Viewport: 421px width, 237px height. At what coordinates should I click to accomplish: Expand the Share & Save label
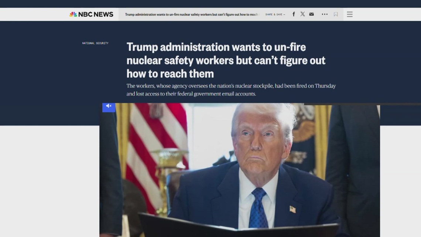point(275,14)
